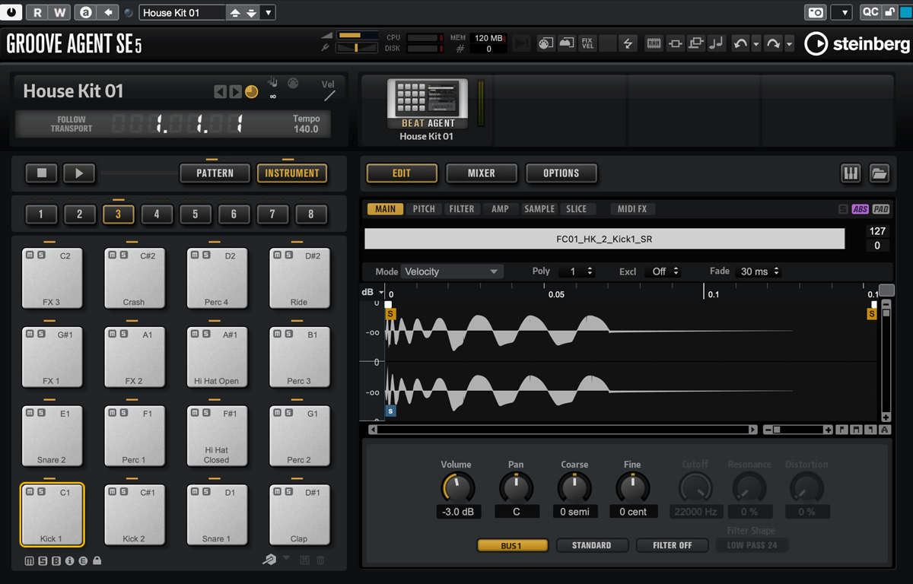
Task: Click the Undo arrow button
Action: [x=740, y=43]
